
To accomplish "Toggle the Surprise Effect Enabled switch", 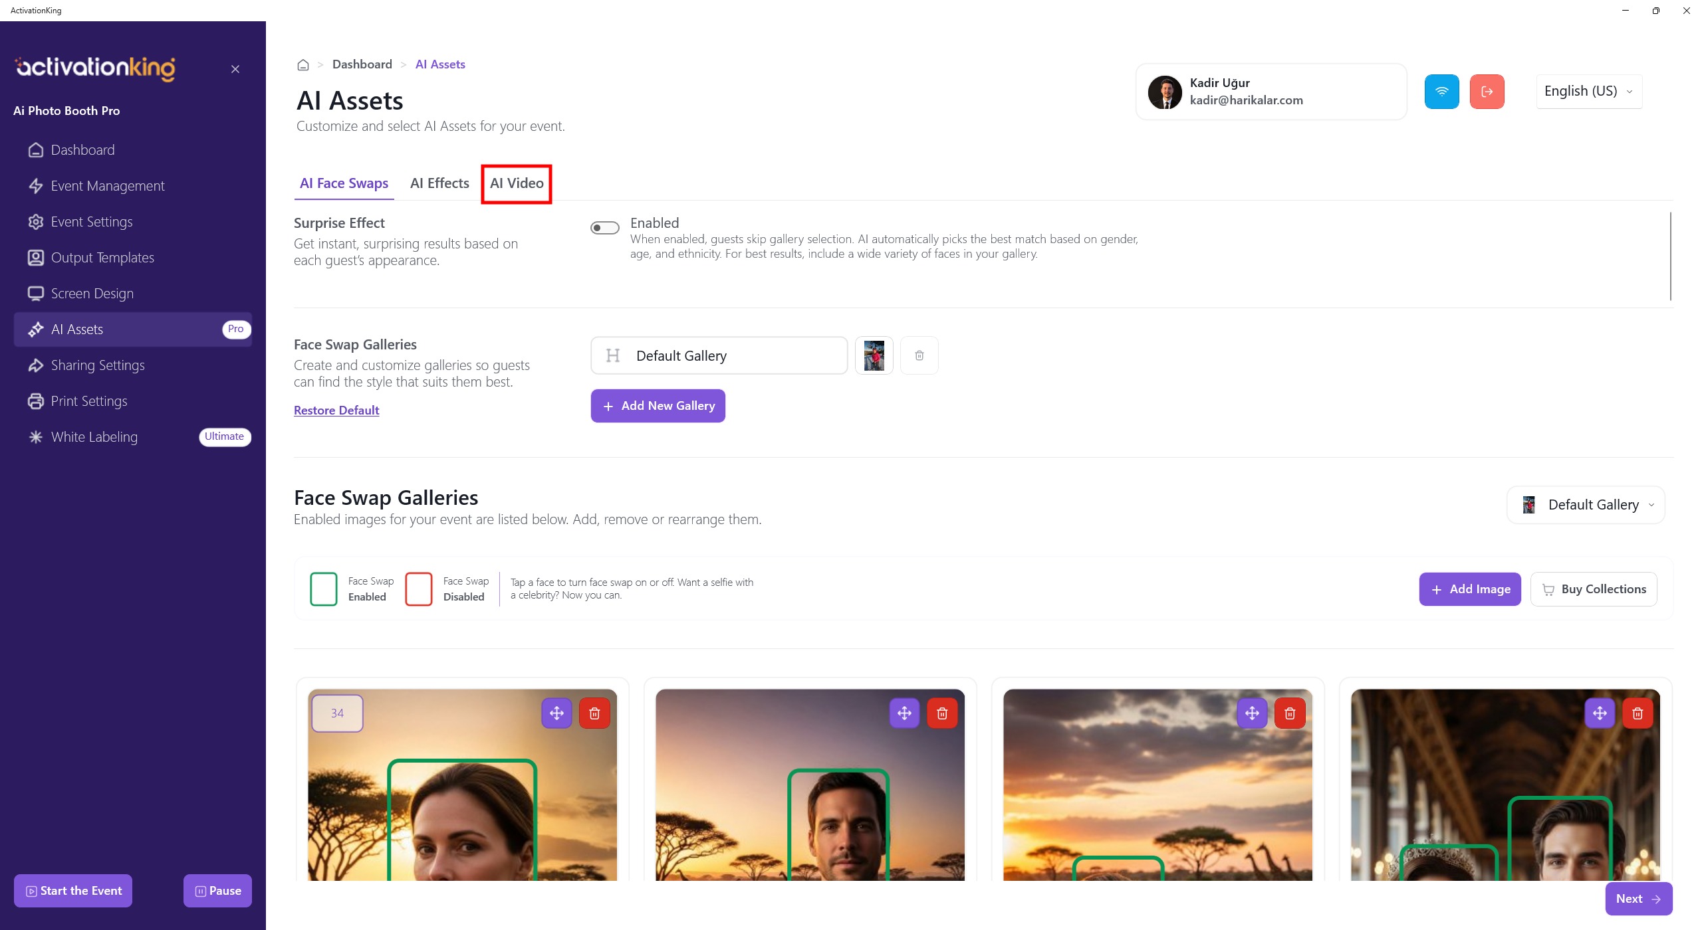I will (604, 228).
